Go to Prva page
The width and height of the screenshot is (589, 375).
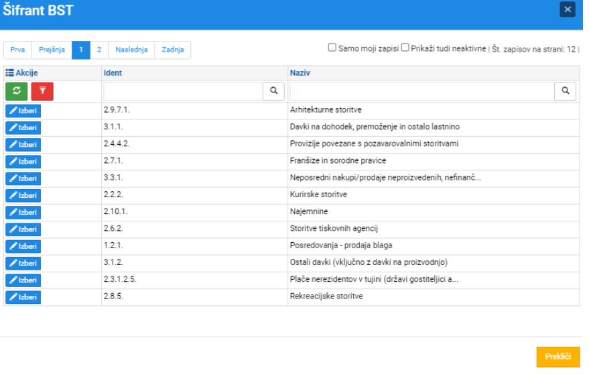coord(17,50)
